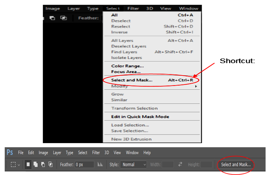Open the Layer menu in bottom bar

[x=57, y=153]
